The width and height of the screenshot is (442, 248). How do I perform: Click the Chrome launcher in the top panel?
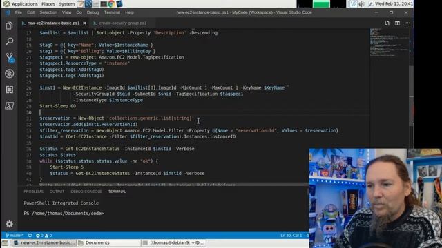(111, 3)
